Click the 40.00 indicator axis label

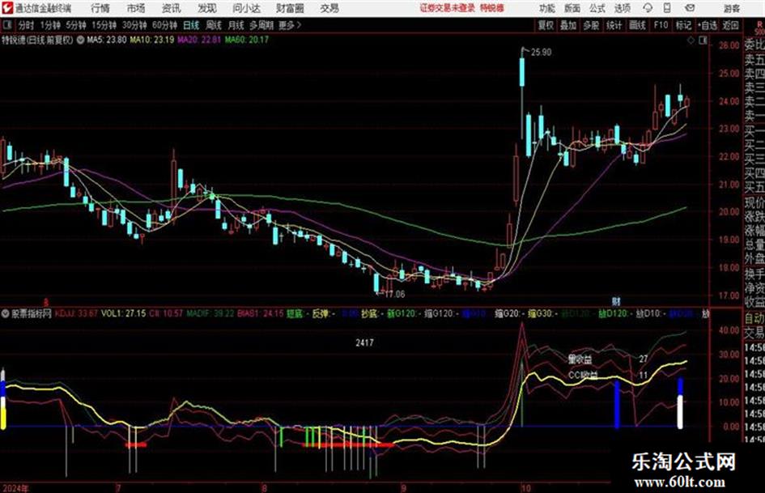pos(729,330)
